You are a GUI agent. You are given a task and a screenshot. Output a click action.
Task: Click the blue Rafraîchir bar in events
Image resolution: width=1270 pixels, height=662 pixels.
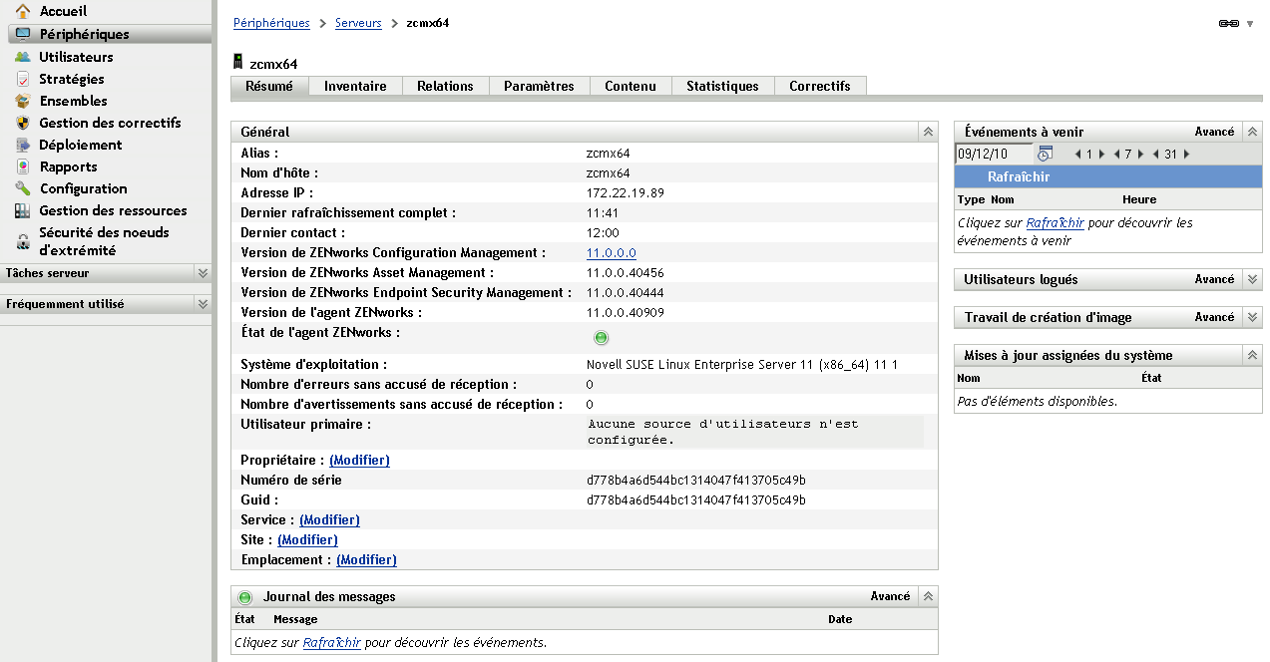click(1107, 177)
